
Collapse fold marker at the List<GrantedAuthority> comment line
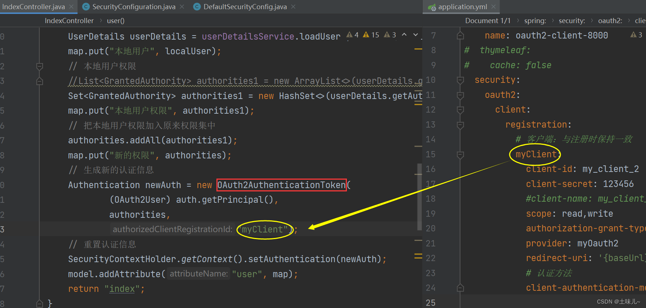[40, 81]
